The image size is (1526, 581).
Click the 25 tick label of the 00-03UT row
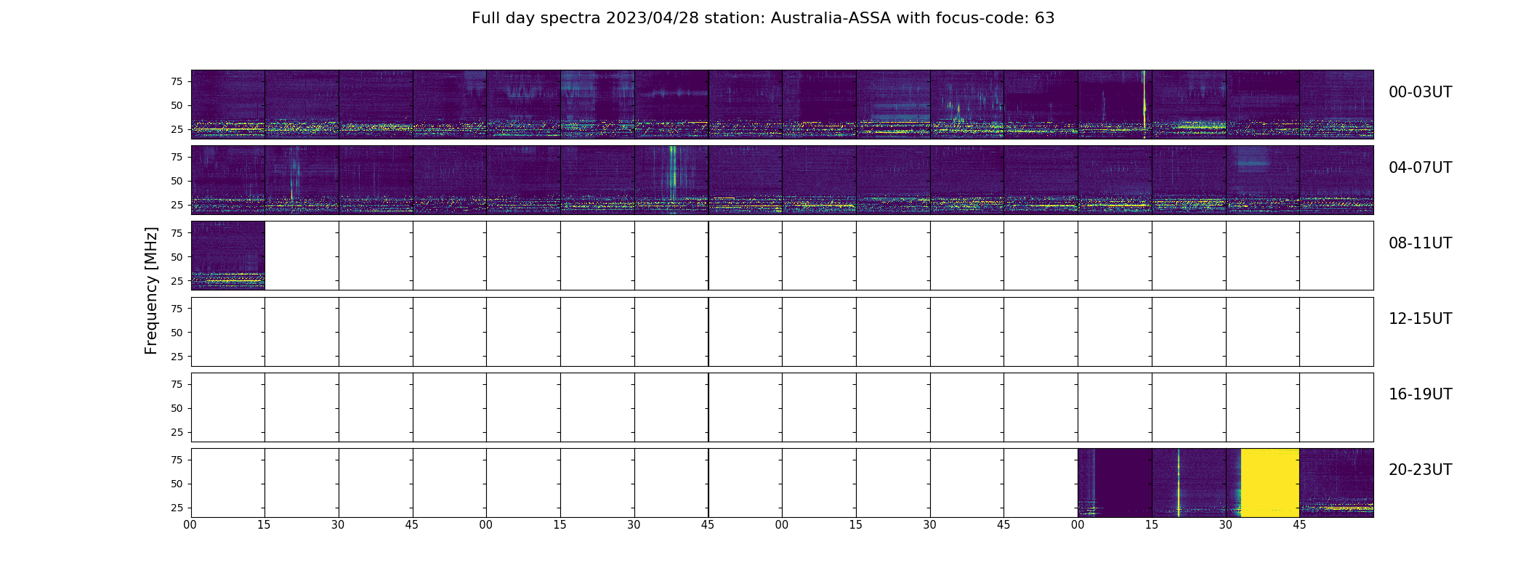(176, 130)
